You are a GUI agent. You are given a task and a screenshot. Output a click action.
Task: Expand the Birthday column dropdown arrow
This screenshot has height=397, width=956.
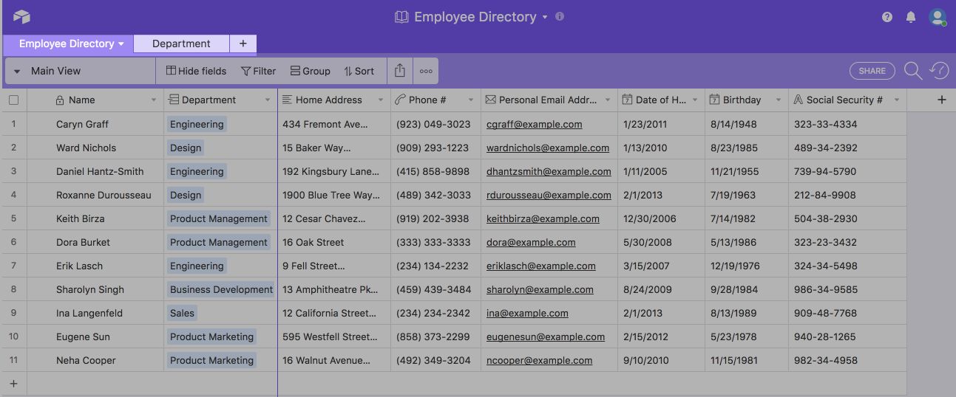click(x=778, y=100)
